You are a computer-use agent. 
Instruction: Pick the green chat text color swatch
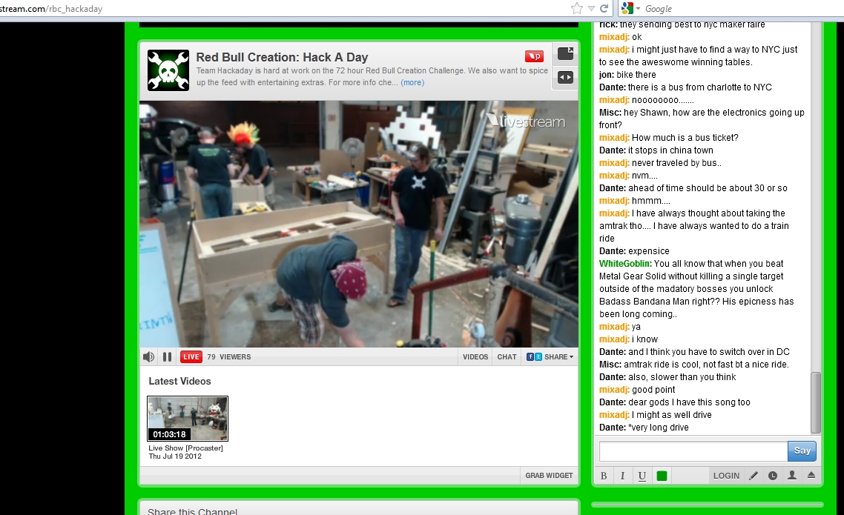pos(662,476)
